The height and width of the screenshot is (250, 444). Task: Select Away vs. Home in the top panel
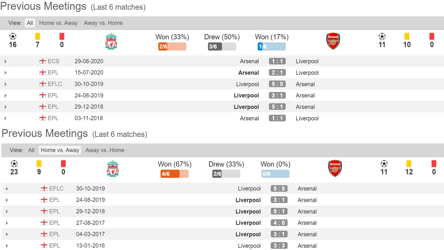click(x=103, y=23)
